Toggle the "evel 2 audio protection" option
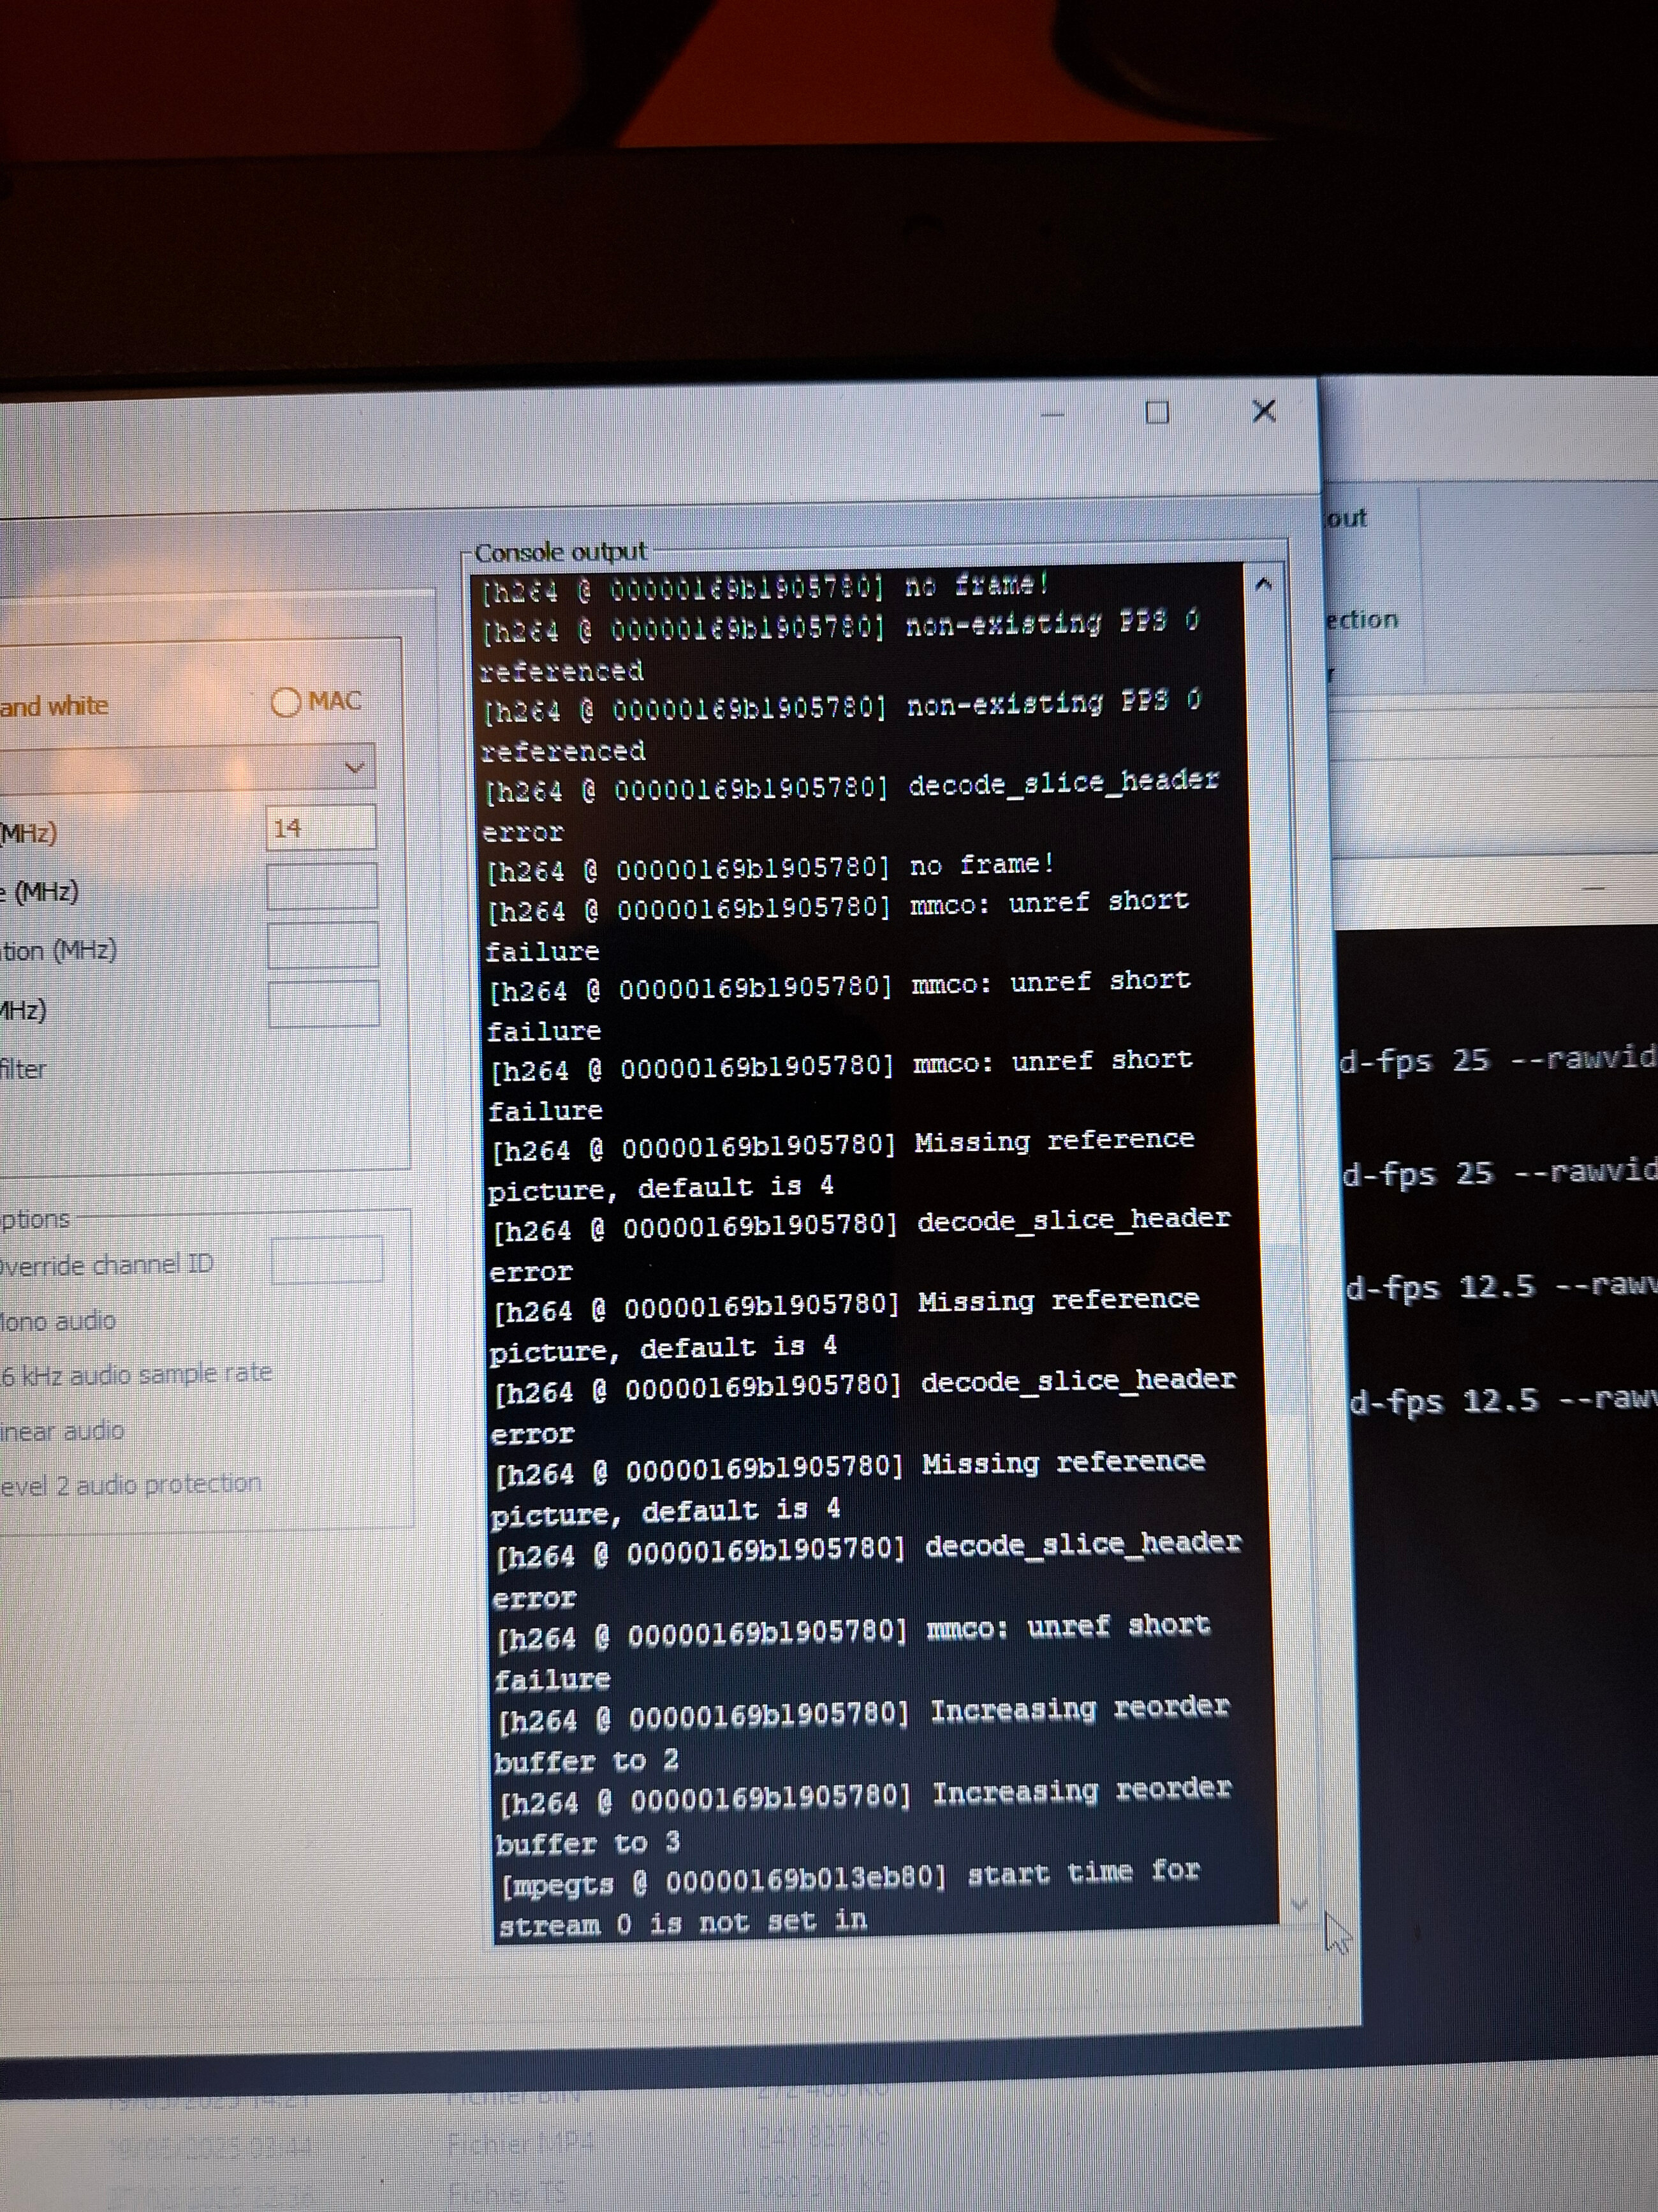Viewport: 1658px width, 2212px height. click(x=131, y=1485)
